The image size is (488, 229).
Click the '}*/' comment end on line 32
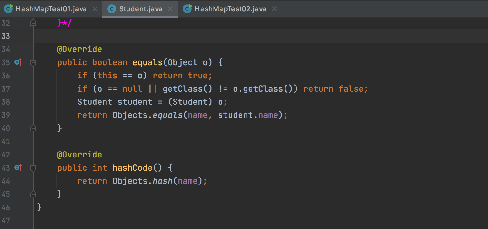[65, 23]
